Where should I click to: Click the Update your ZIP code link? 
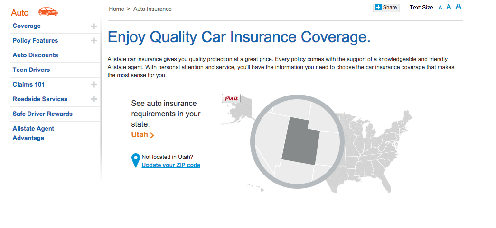(x=171, y=165)
